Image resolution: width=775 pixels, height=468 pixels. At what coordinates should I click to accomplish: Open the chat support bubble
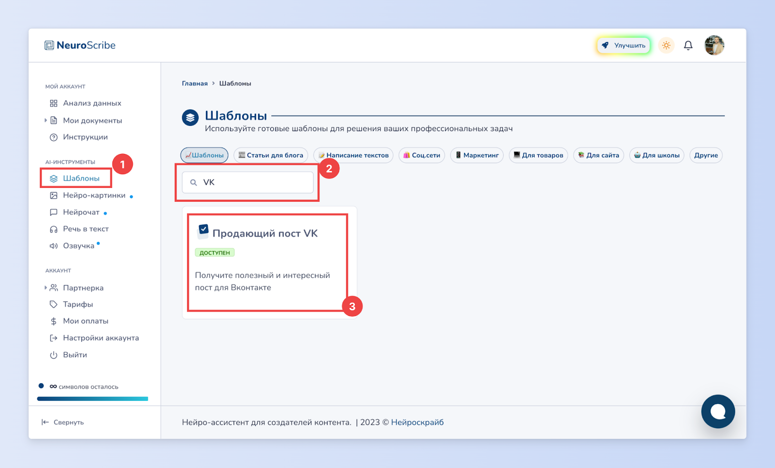[x=718, y=411]
